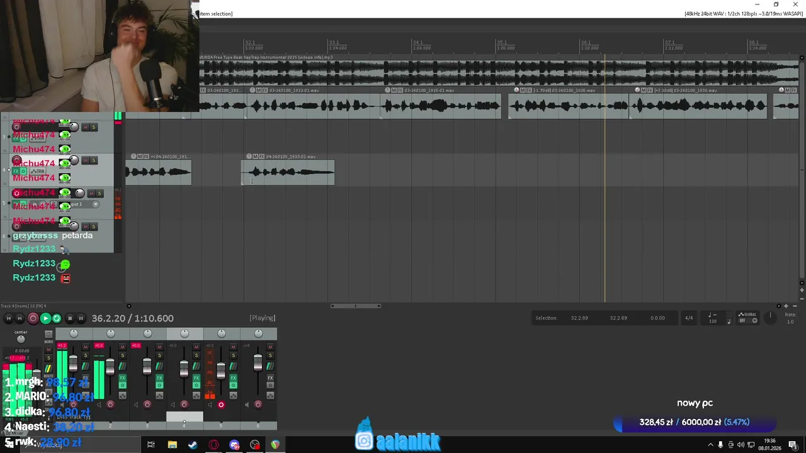Solo track 6 in the track panel
Image resolution: width=806 pixels, height=453 pixels.
pos(94,226)
